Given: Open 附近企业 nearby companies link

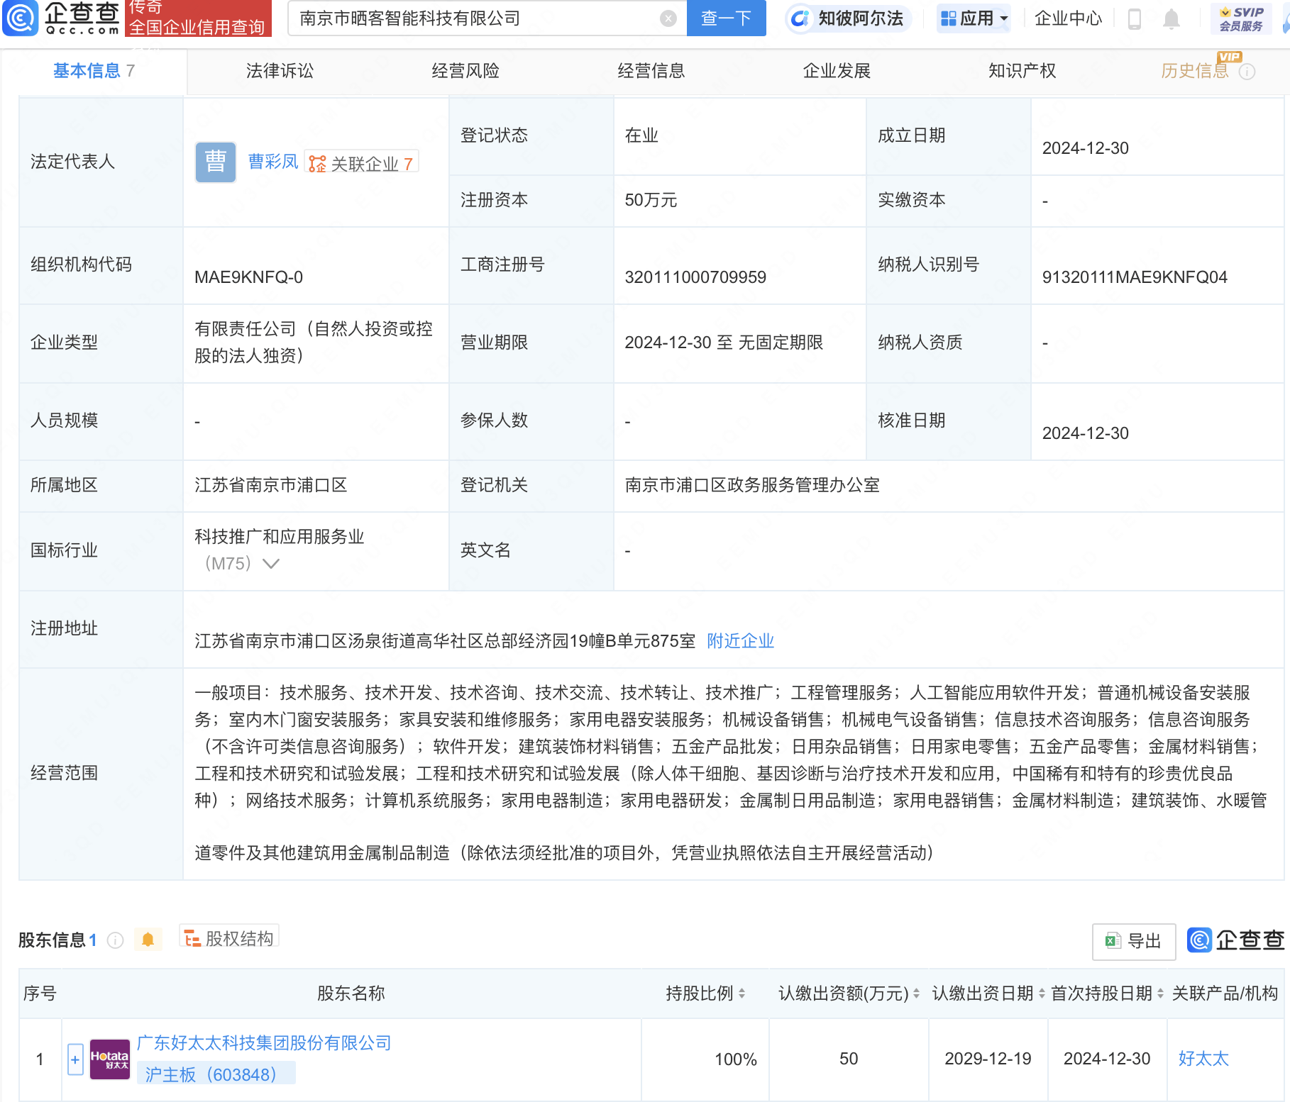Looking at the screenshot, I should (x=741, y=641).
